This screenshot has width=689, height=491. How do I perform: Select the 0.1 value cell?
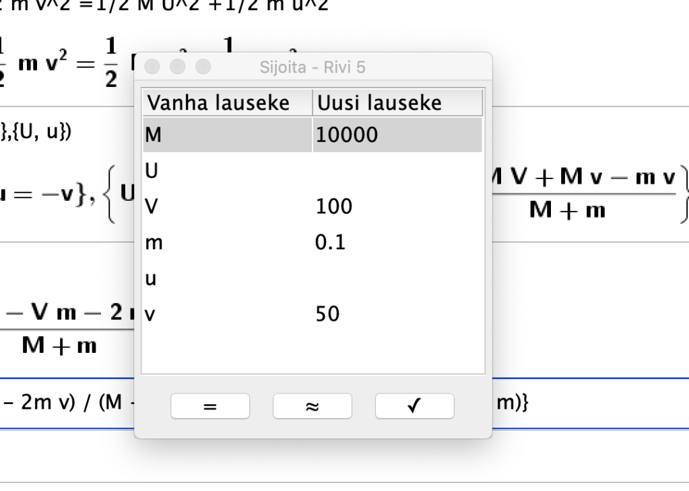(397, 242)
